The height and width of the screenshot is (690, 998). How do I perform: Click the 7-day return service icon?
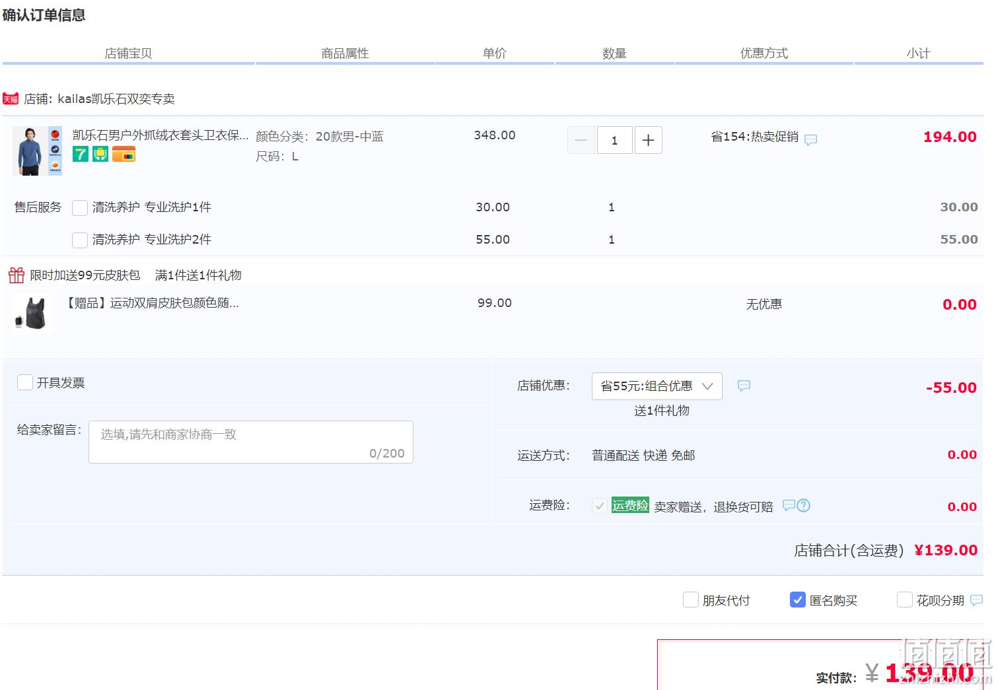coord(81,155)
